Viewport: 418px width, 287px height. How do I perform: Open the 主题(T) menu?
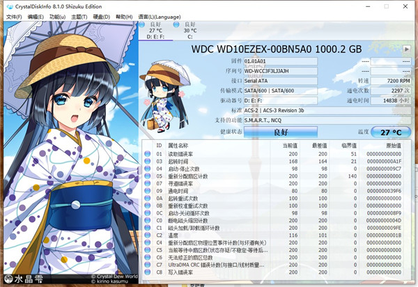tap(79, 17)
